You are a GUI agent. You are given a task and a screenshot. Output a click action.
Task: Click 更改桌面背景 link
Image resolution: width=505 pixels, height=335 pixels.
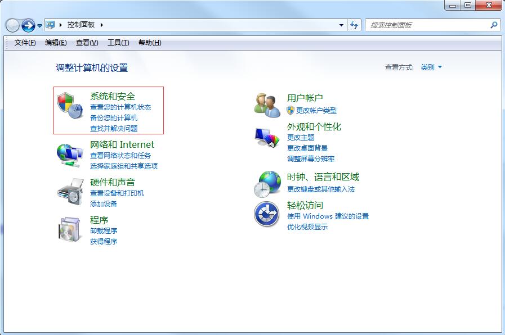307,148
